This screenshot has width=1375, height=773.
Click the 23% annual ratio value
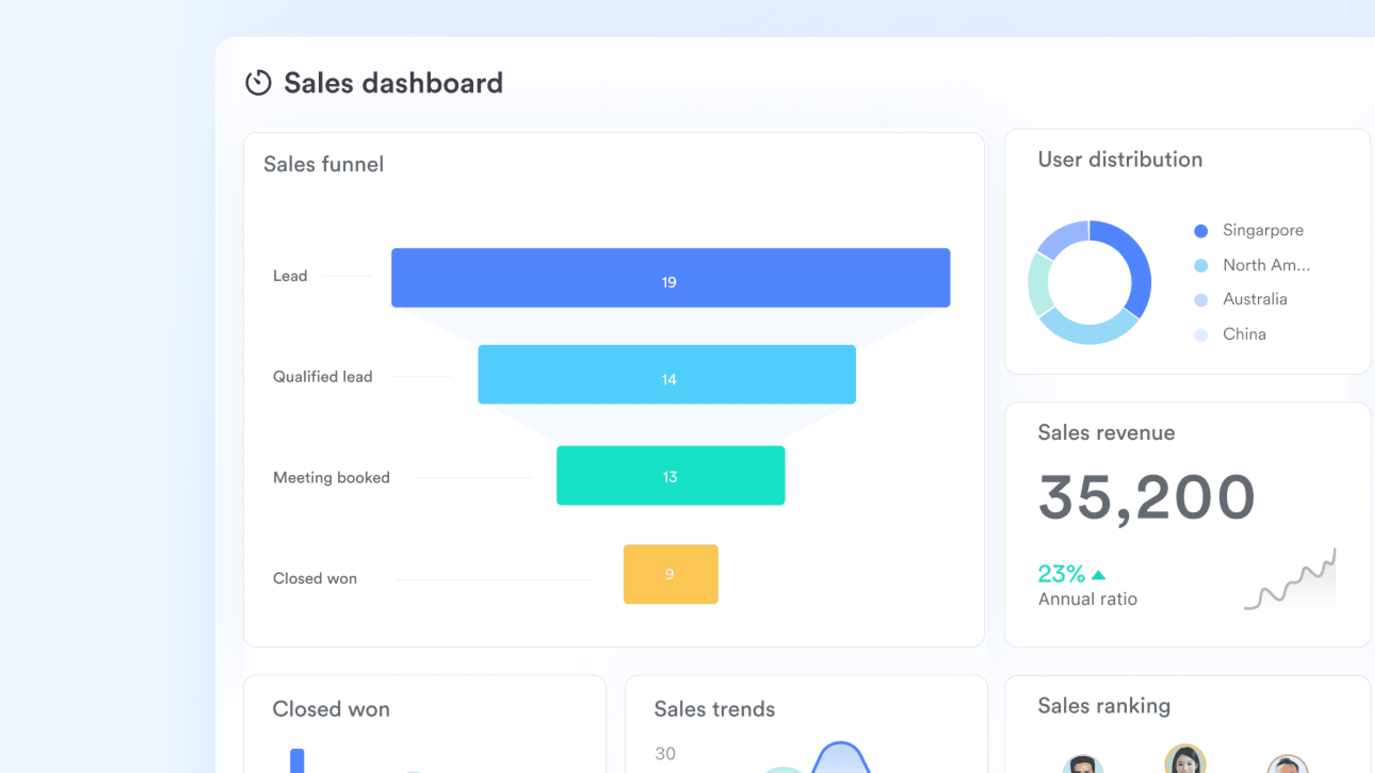click(x=1061, y=574)
